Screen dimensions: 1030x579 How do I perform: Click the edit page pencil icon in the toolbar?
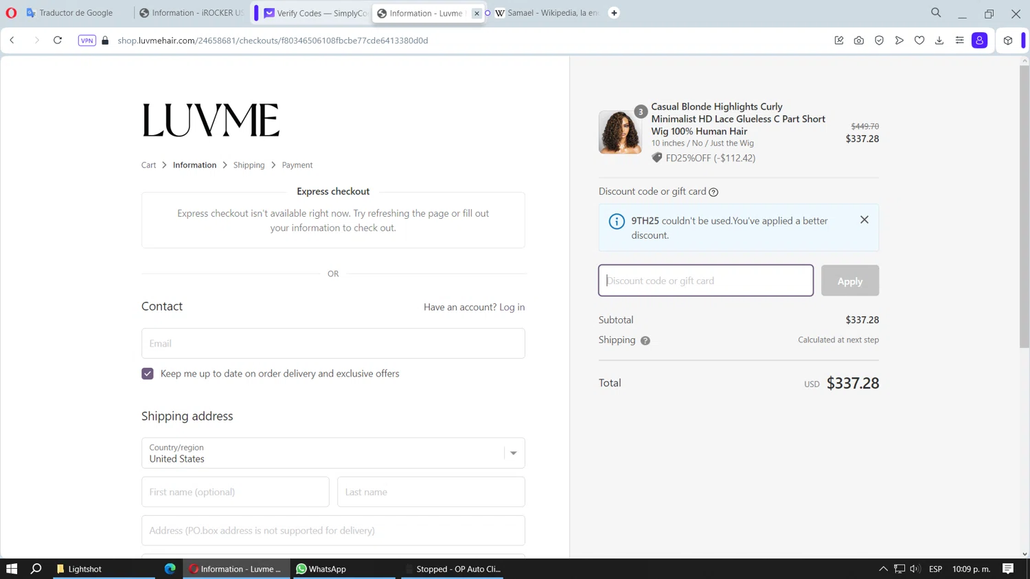[x=839, y=40]
